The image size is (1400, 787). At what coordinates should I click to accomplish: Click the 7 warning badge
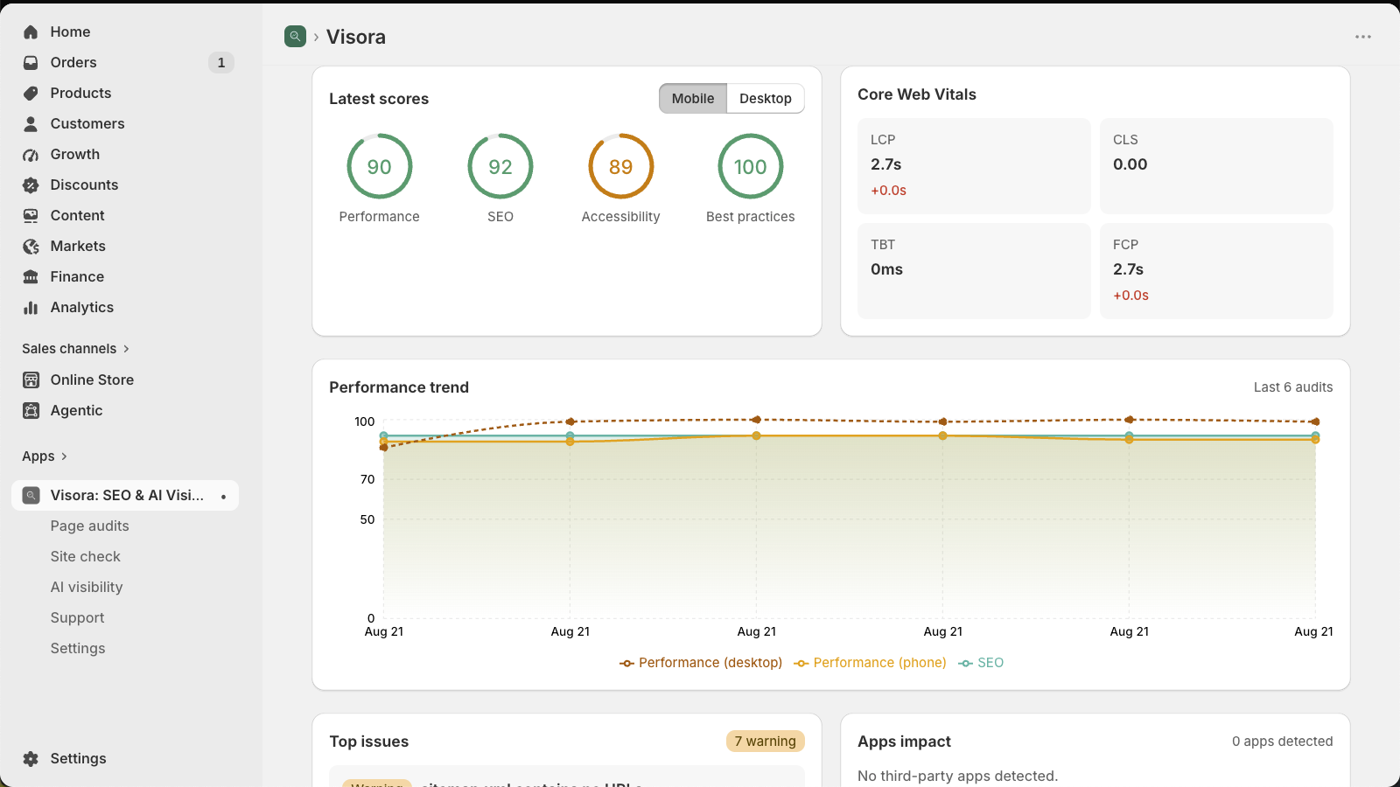pos(766,742)
